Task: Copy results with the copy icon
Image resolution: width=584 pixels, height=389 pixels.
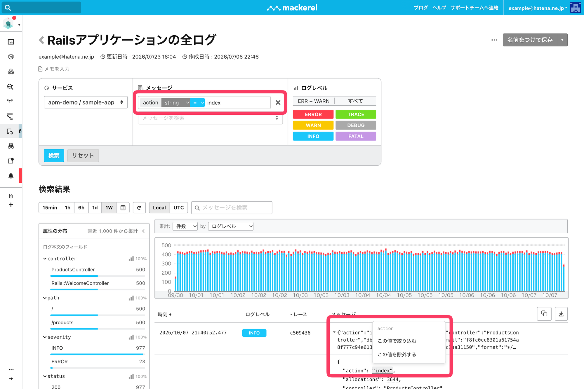Action: [x=544, y=314]
